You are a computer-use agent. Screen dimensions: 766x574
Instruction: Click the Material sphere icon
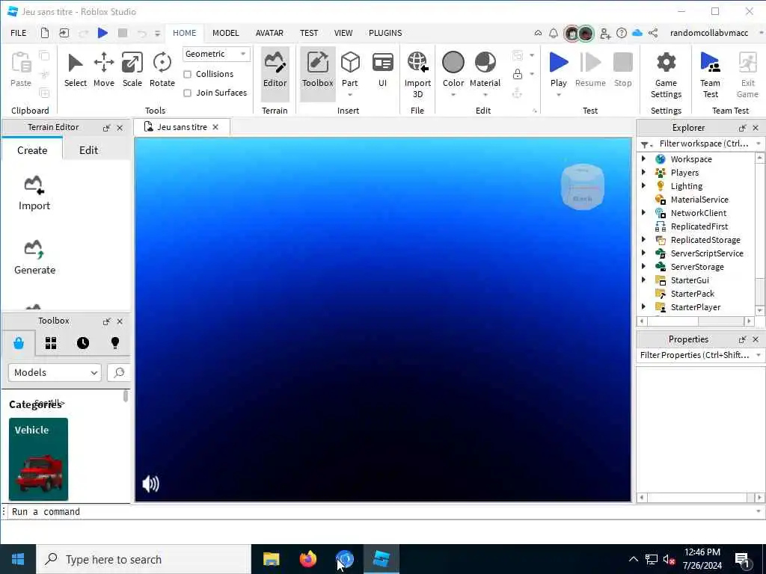click(485, 63)
